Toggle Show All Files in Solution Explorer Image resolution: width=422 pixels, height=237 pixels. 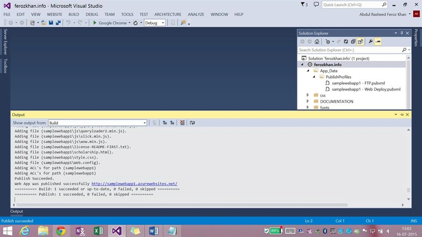coord(360,42)
